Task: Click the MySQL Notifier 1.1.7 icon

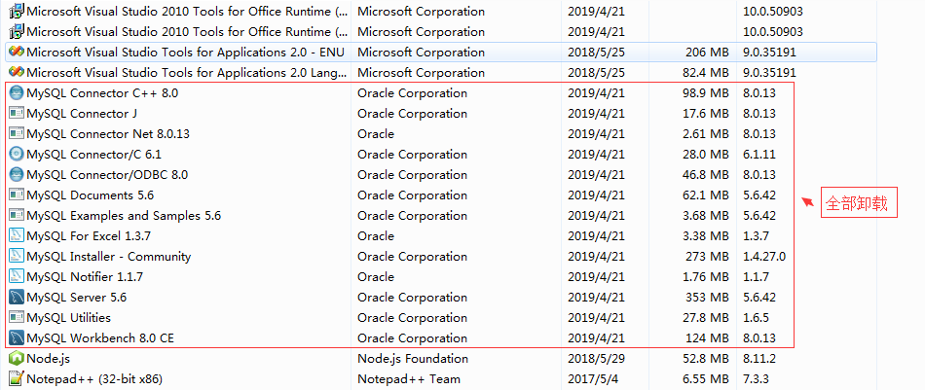Action: point(17,277)
